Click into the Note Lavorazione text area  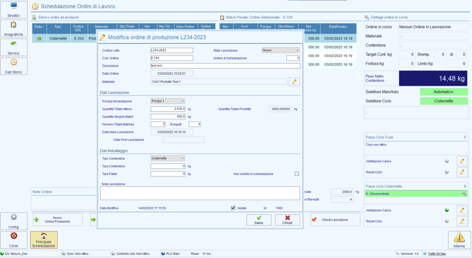point(200,193)
